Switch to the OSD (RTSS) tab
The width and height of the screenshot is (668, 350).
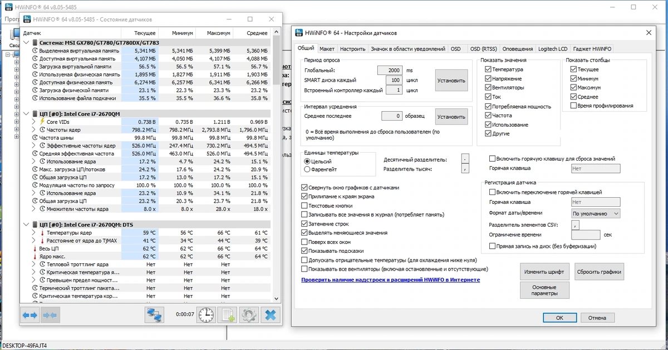coord(483,49)
